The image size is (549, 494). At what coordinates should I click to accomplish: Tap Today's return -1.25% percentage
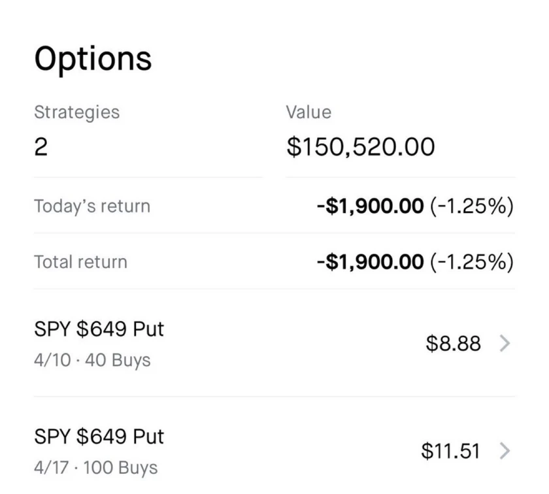click(471, 206)
